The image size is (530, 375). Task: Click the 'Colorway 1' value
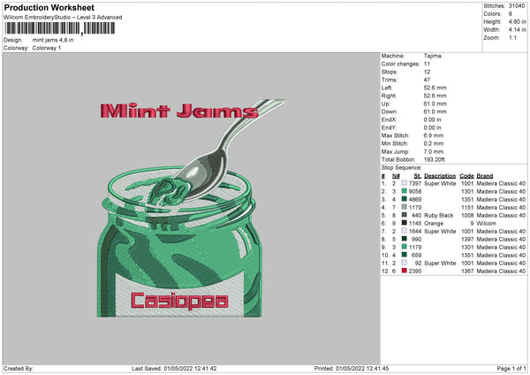(x=47, y=48)
